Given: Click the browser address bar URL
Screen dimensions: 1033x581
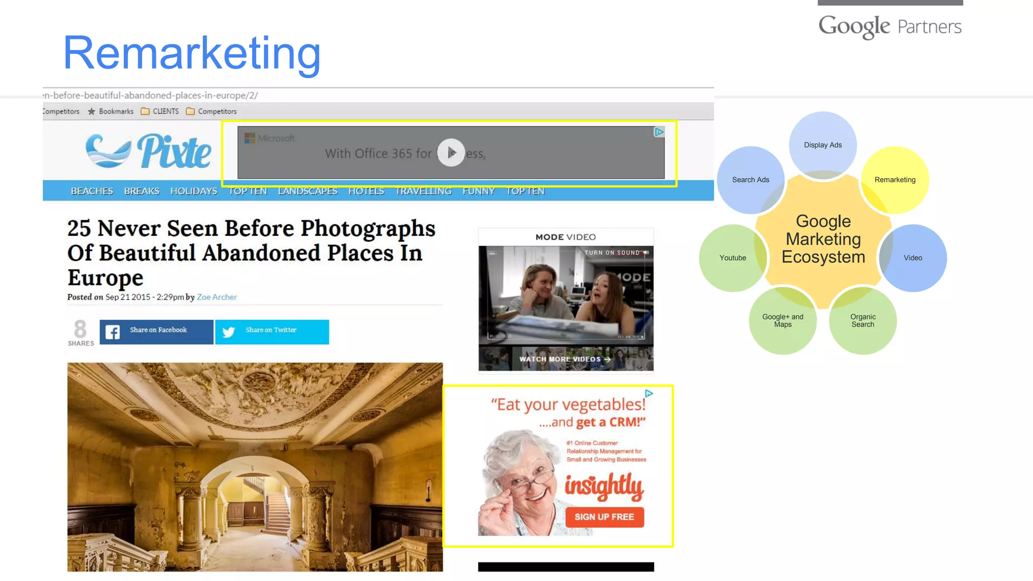Looking at the screenshot, I should [150, 95].
